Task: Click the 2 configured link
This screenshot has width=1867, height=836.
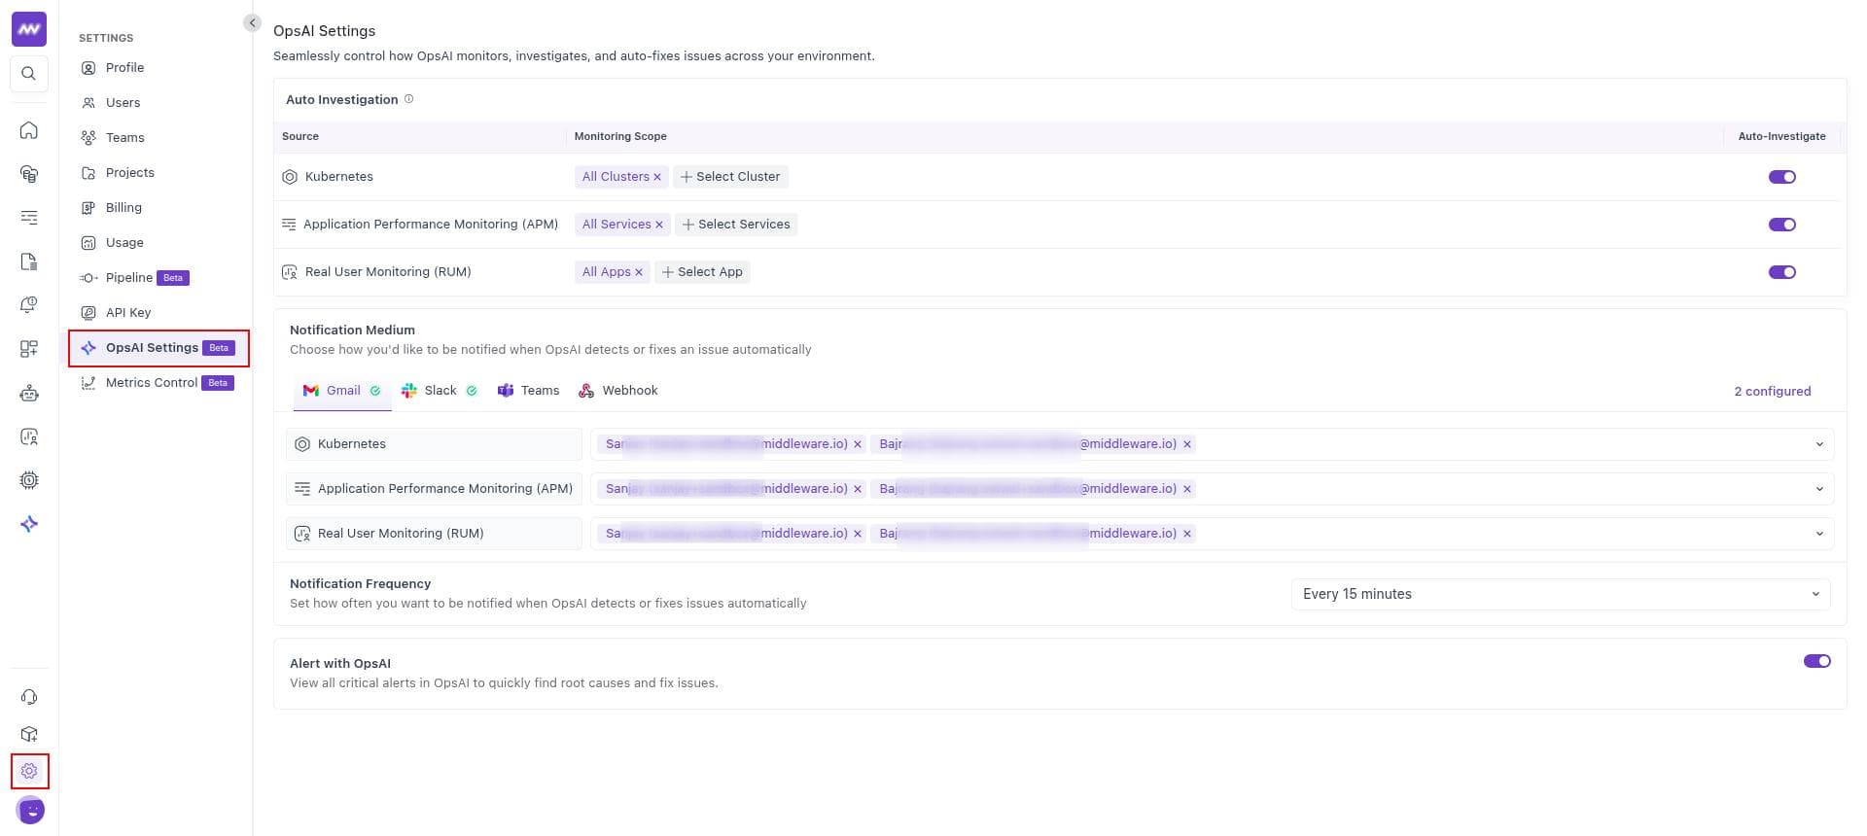Action: click(1772, 392)
